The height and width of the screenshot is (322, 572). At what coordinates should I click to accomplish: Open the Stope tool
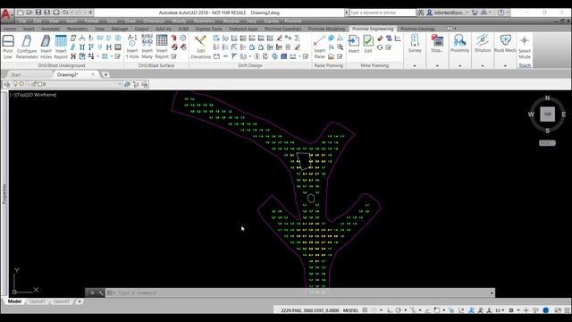(437, 44)
